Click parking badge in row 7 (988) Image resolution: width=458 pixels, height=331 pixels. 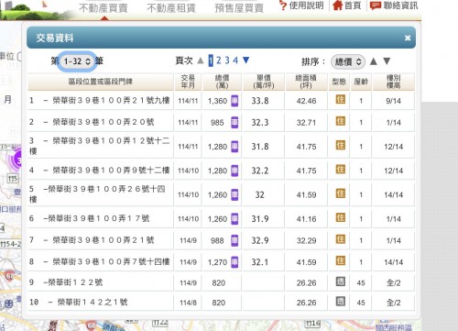234,240
